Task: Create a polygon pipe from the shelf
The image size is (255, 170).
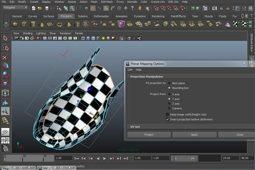Action: (77, 24)
